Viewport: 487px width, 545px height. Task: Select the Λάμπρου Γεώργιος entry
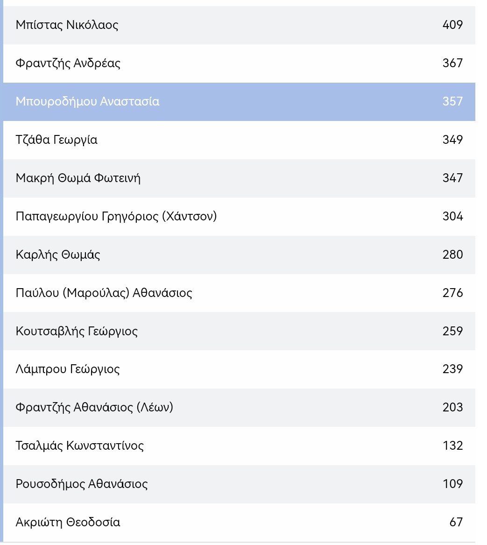click(x=68, y=369)
